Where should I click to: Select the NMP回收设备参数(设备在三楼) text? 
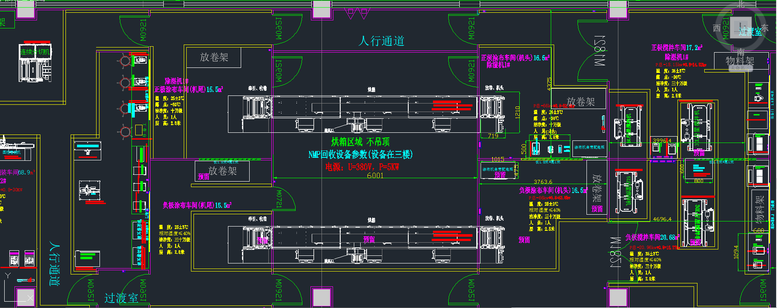[x=360, y=154]
